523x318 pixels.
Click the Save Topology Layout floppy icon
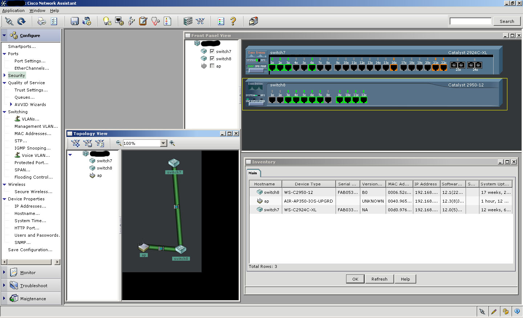pos(88,143)
